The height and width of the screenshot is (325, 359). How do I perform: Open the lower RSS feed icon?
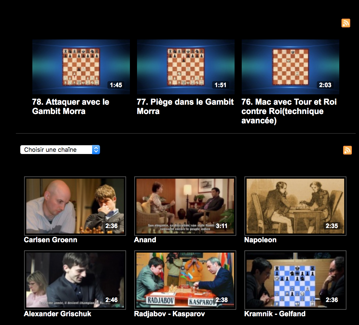click(347, 150)
